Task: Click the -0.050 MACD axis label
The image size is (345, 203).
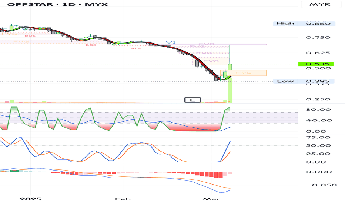Action: click(321, 185)
